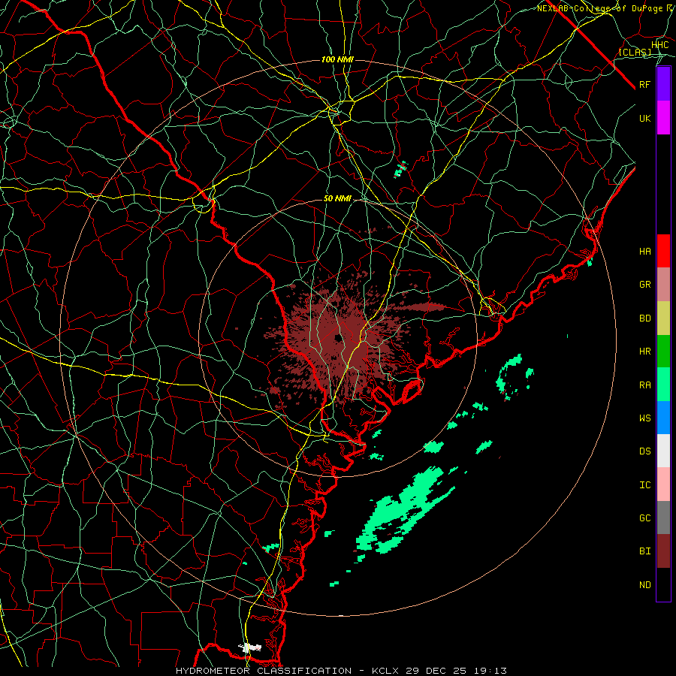This screenshot has height=676, width=676.
Task: Click the GC legend label
Action: click(x=645, y=518)
